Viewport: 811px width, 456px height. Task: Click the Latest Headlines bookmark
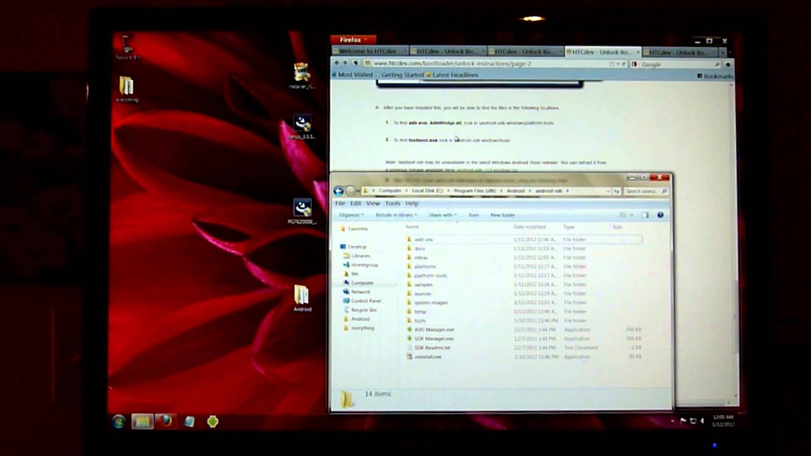pyautogui.click(x=452, y=75)
